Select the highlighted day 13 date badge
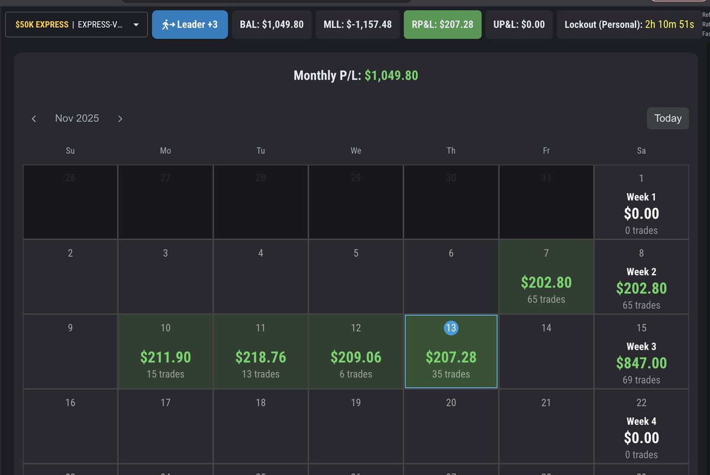Screen dimensions: 710x475 [x=451, y=327]
